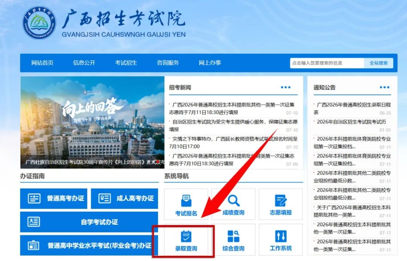Focus the site search input field
The image size is (407, 261).
point(327,63)
